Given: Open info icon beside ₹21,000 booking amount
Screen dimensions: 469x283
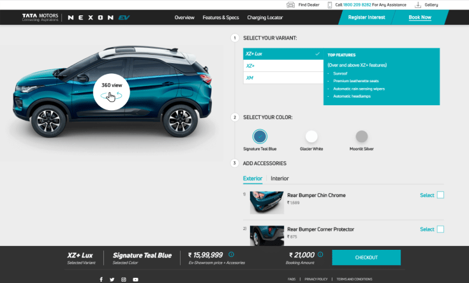Looking at the screenshot, I should (x=320, y=254).
